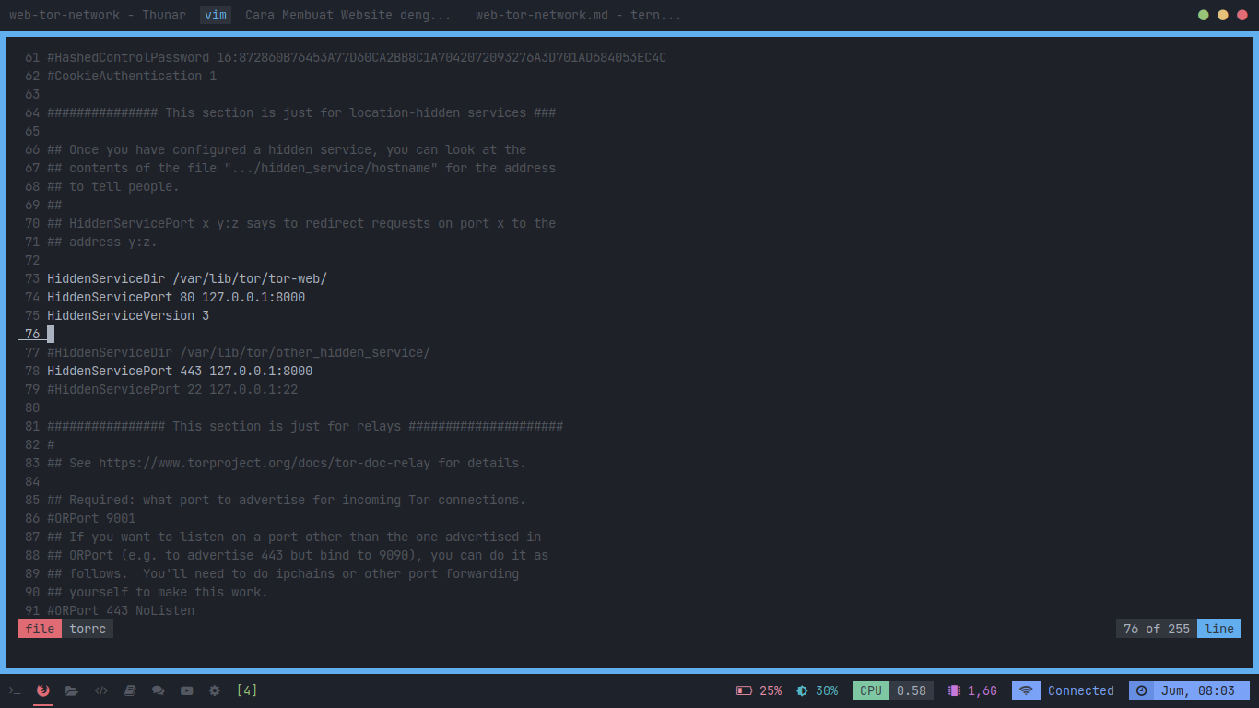This screenshot has height=708, width=1259.
Task: Open the settings gear workspace
Action: point(215,690)
